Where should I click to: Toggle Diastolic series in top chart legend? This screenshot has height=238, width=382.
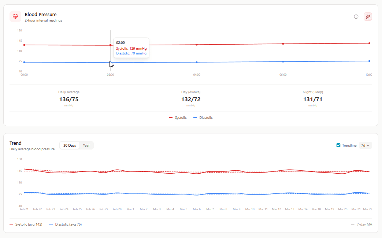coord(203,118)
